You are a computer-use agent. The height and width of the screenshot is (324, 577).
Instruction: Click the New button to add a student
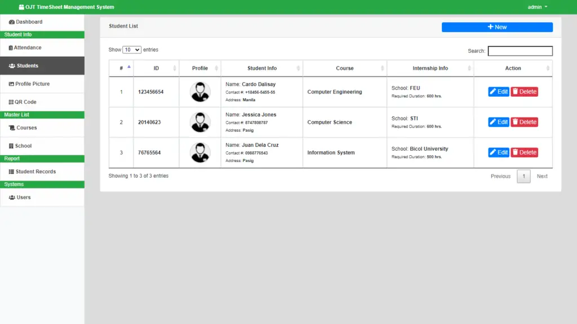click(496, 26)
